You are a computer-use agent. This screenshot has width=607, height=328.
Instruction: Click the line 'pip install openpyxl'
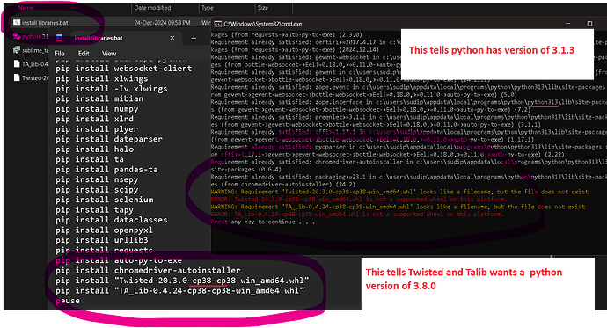tap(104, 230)
